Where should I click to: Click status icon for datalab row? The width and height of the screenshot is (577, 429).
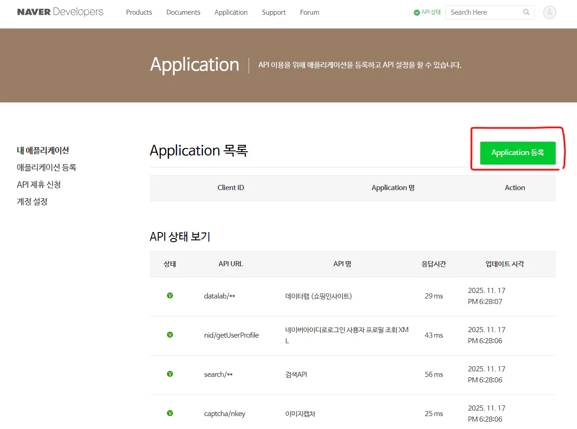click(170, 296)
